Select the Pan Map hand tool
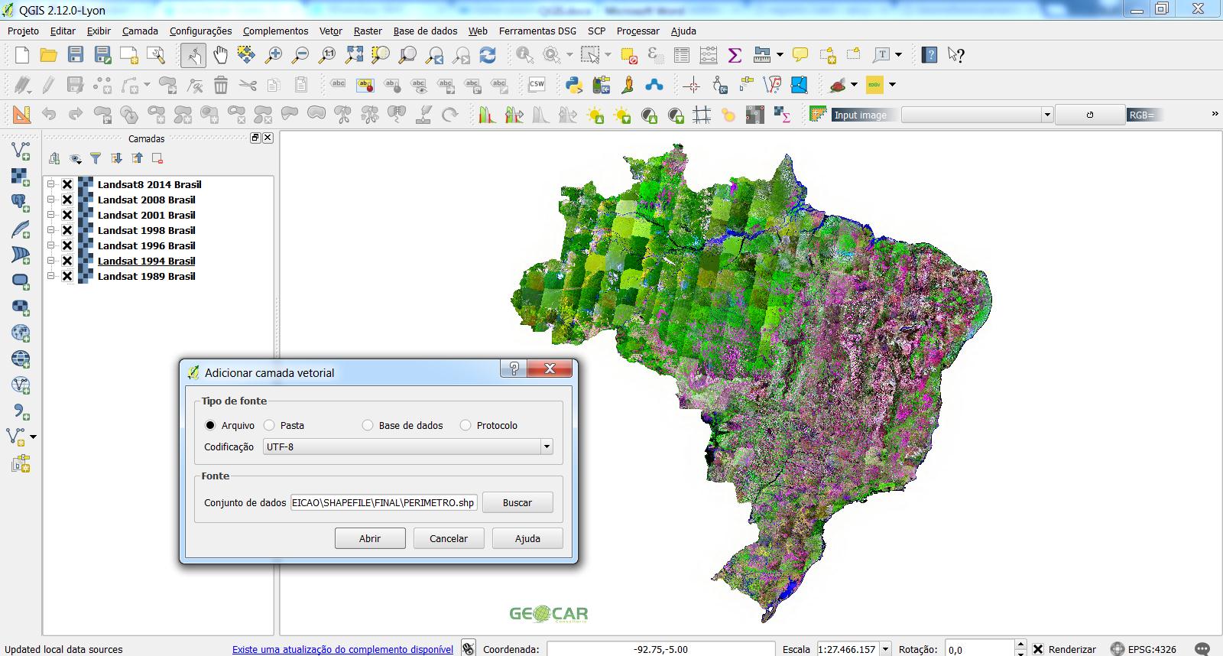 click(220, 55)
